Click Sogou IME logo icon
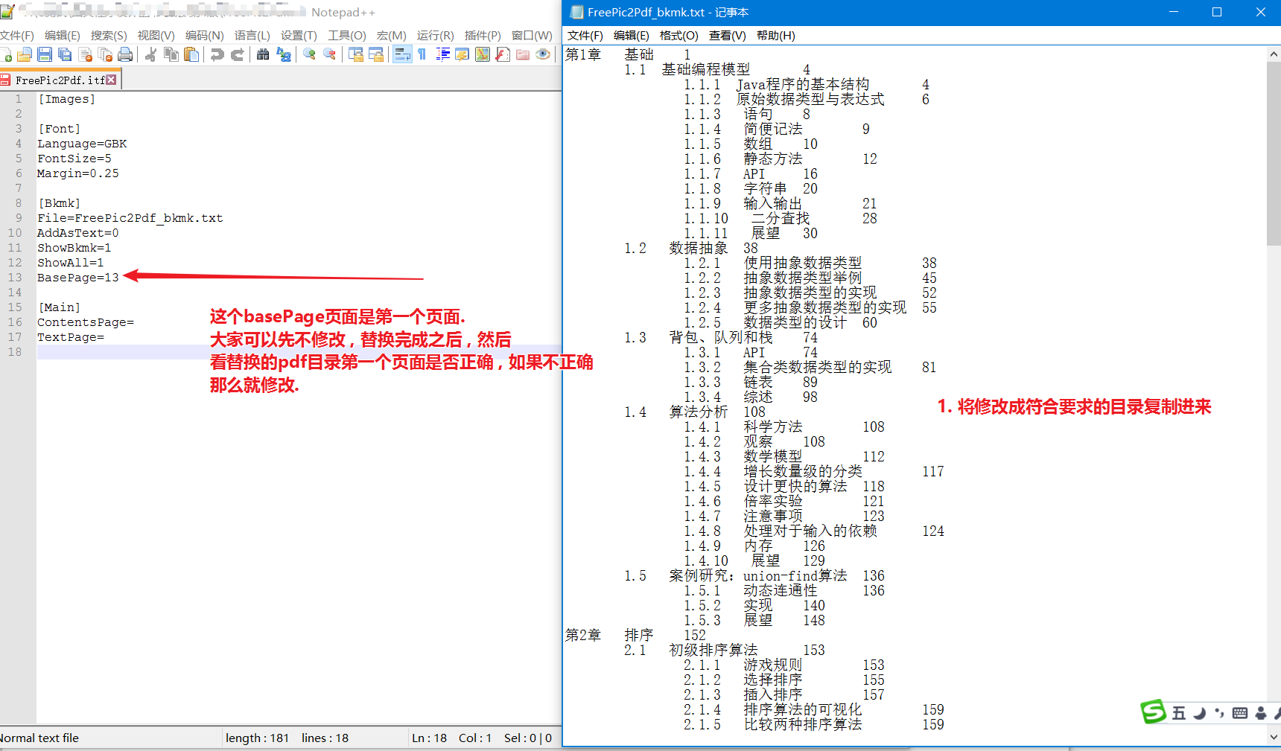 (x=1154, y=712)
